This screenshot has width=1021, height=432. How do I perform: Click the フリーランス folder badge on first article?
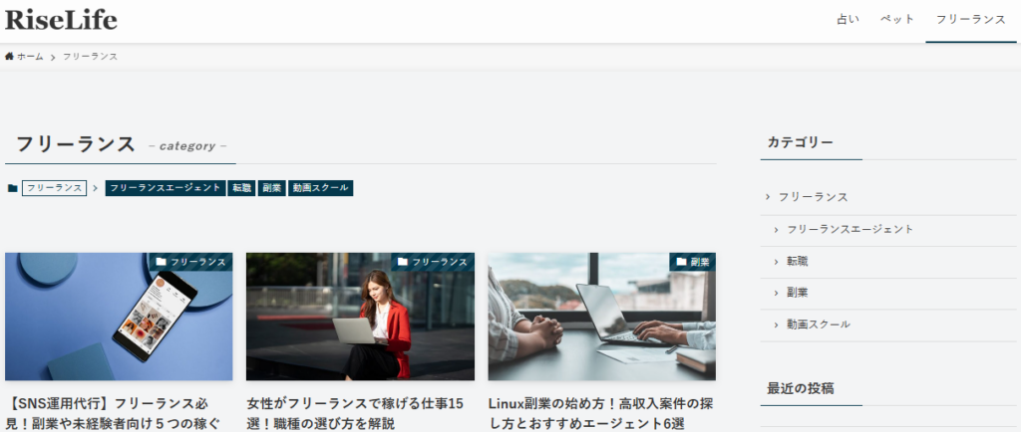(x=191, y=262)
